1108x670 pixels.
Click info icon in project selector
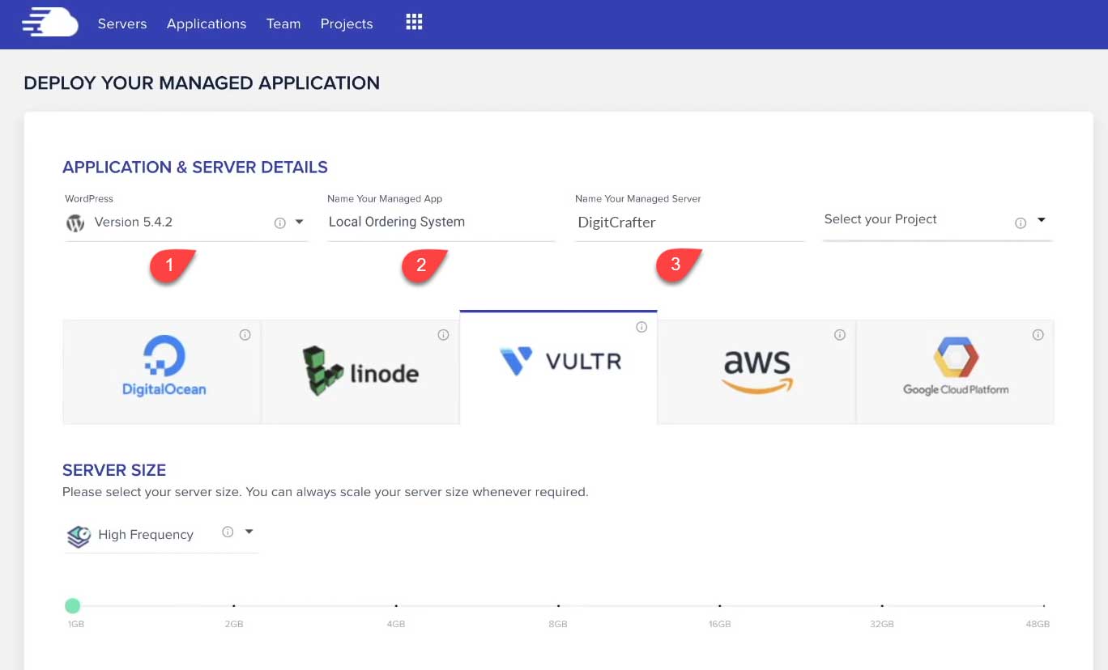[1021, 223]
